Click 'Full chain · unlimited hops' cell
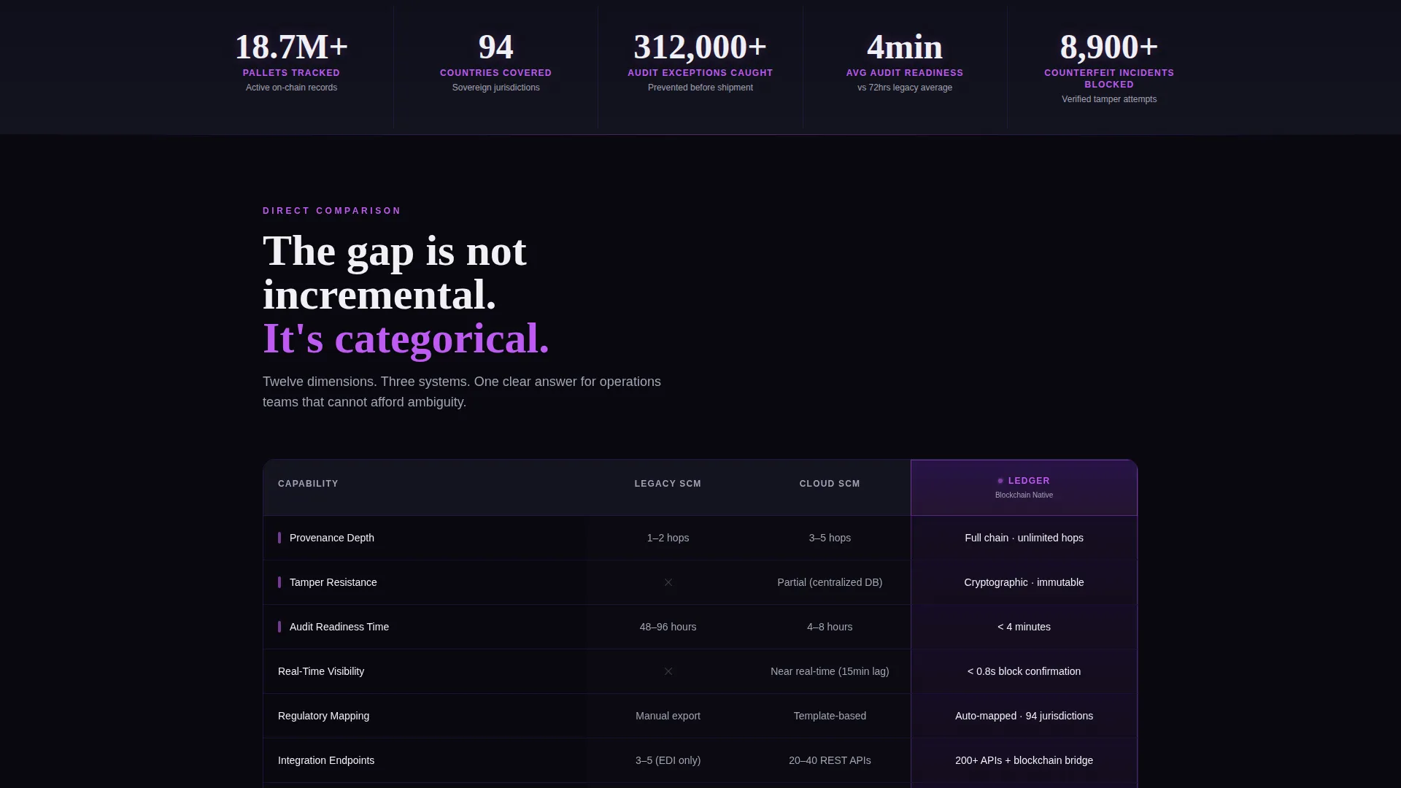 [1024, 538]
